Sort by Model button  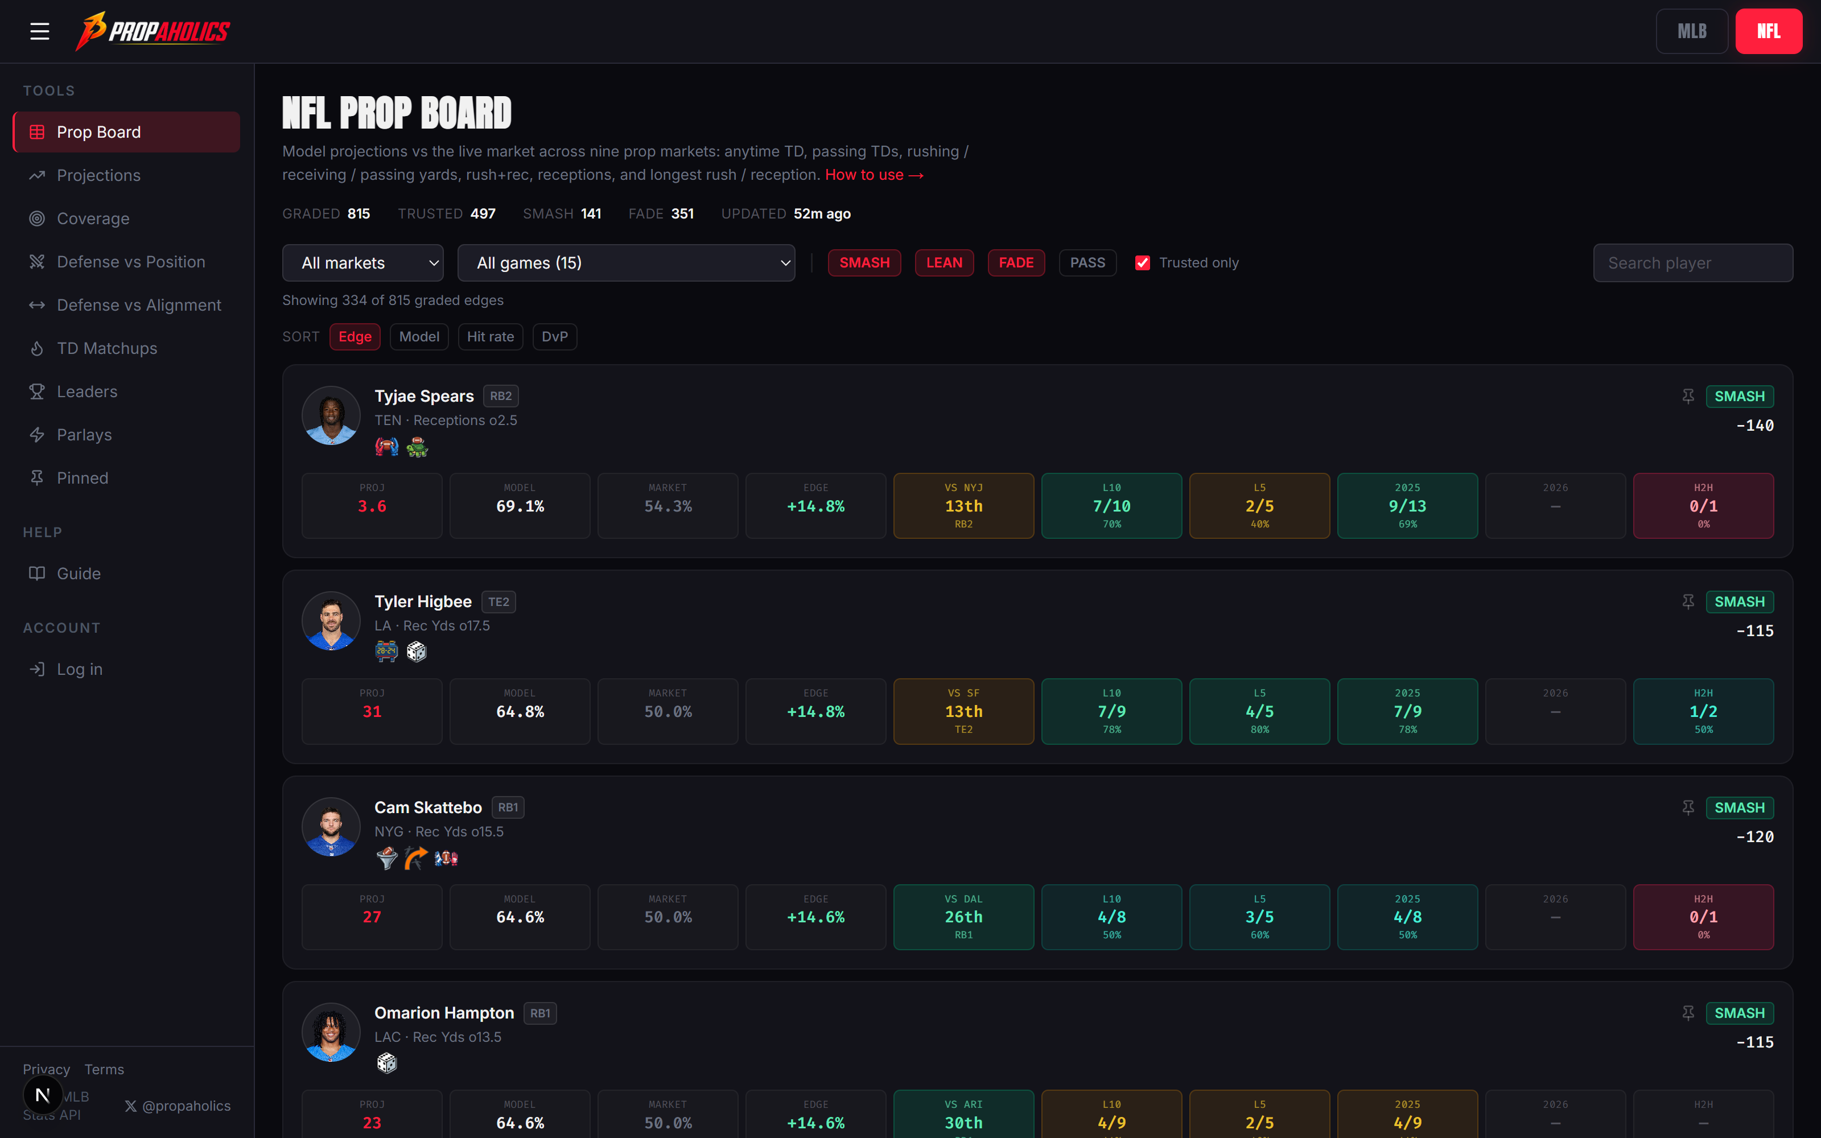pos(419,336)
